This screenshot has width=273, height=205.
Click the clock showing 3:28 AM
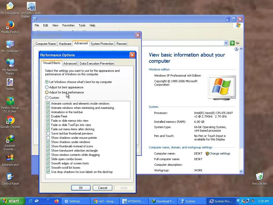tap(263, 201)
